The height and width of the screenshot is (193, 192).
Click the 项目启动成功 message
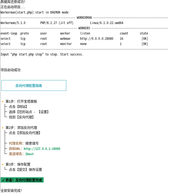tap(10, 70)
